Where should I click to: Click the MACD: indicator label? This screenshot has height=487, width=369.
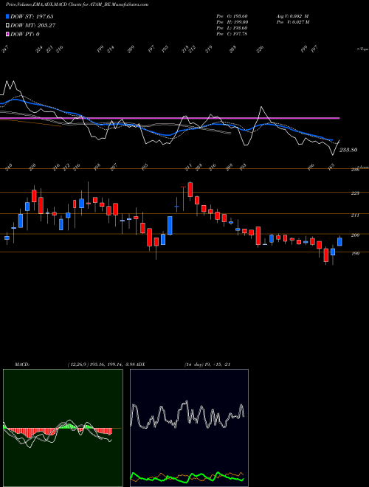coord(22,365)
